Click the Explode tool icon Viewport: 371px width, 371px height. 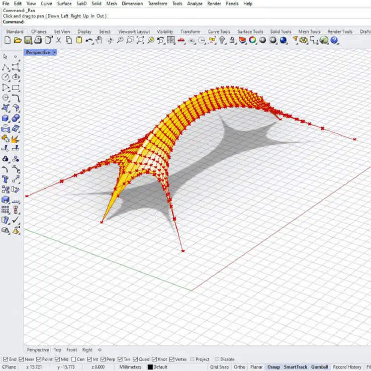(16, 138)
